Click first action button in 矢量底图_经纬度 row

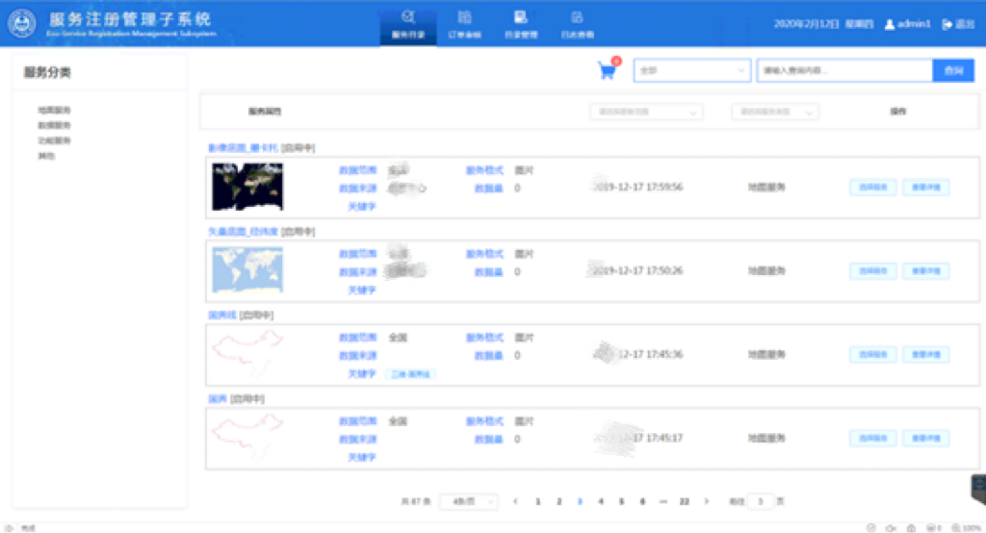[x=872, y=271]
